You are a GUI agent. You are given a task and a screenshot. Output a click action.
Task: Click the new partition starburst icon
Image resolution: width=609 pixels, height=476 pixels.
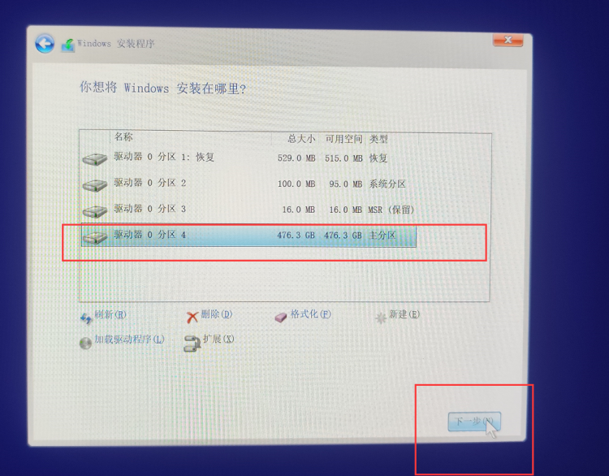point(381,318)
